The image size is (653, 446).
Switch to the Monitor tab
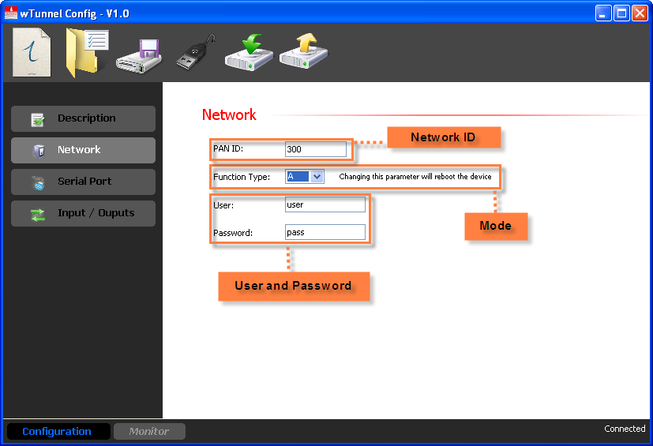click(149, 431)
